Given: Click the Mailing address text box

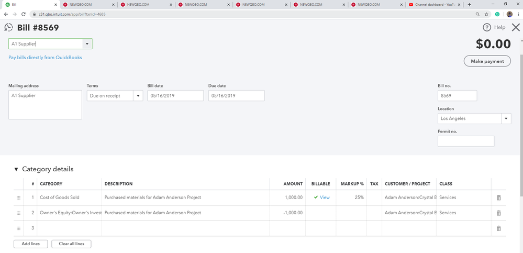Looking at the screenshot, I should point(45,105).
